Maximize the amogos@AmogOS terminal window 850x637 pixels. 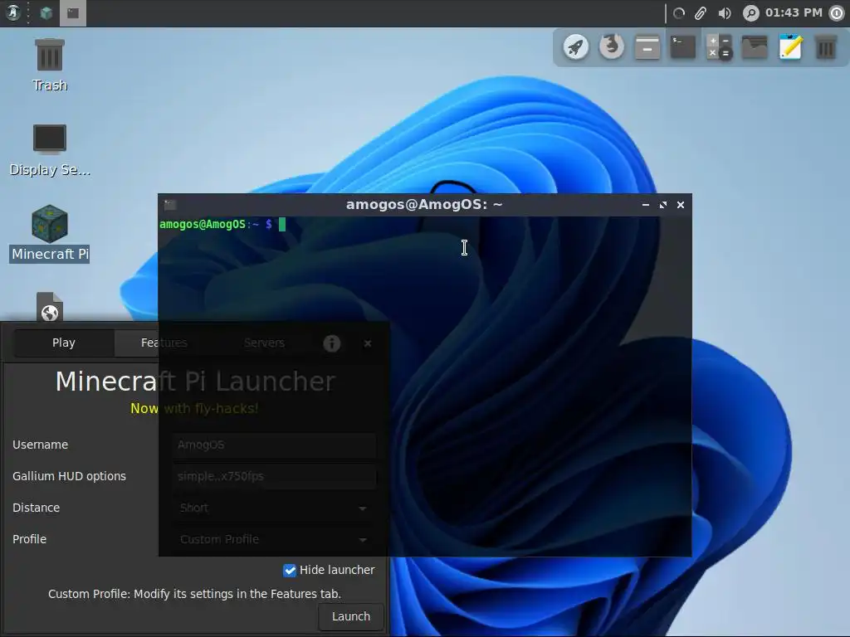(663, 205)
